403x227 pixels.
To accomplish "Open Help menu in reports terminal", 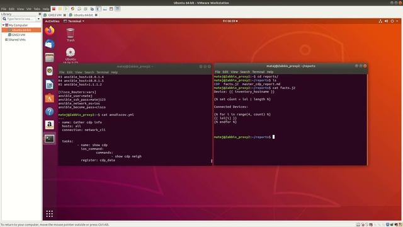I will (270, 72).
